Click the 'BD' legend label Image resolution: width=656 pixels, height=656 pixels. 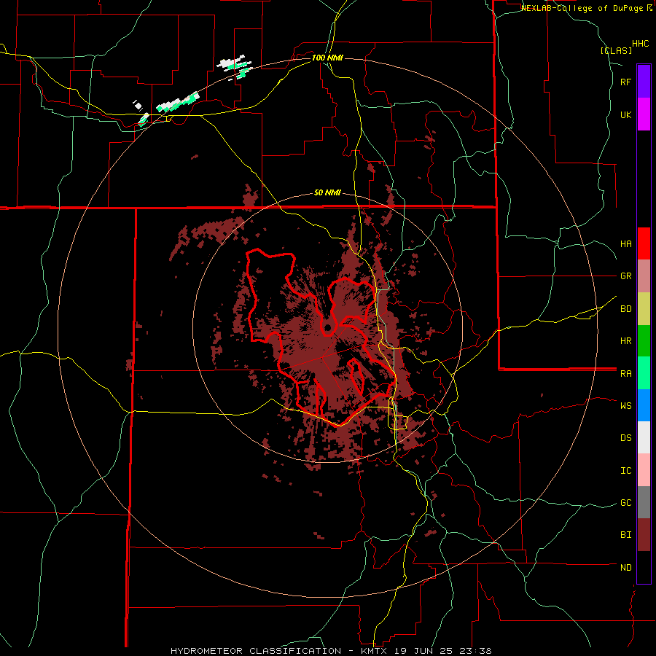(x=626, y=309)
